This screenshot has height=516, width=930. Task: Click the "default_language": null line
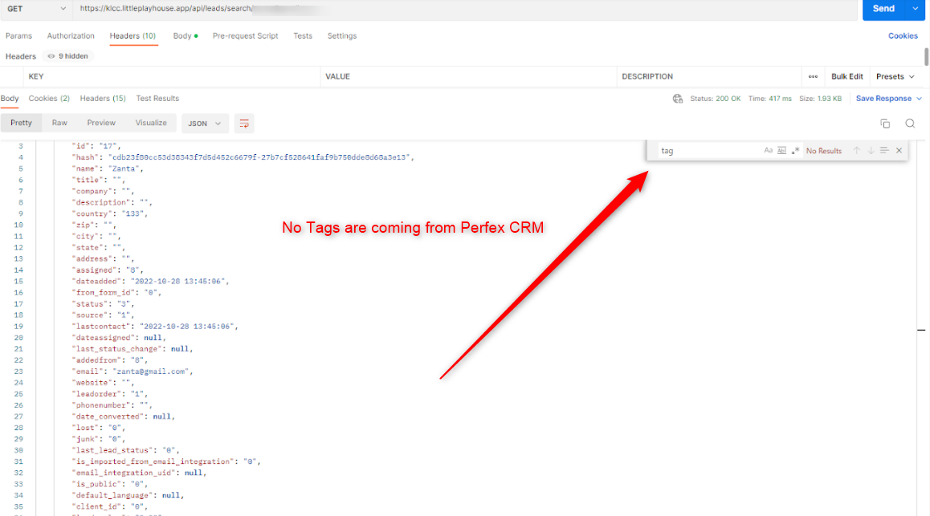128,495
